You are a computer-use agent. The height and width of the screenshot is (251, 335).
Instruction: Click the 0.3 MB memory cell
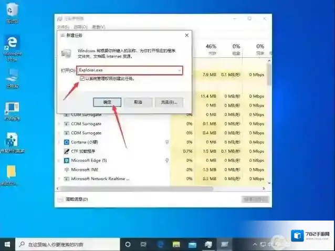(x=210, y=179)
